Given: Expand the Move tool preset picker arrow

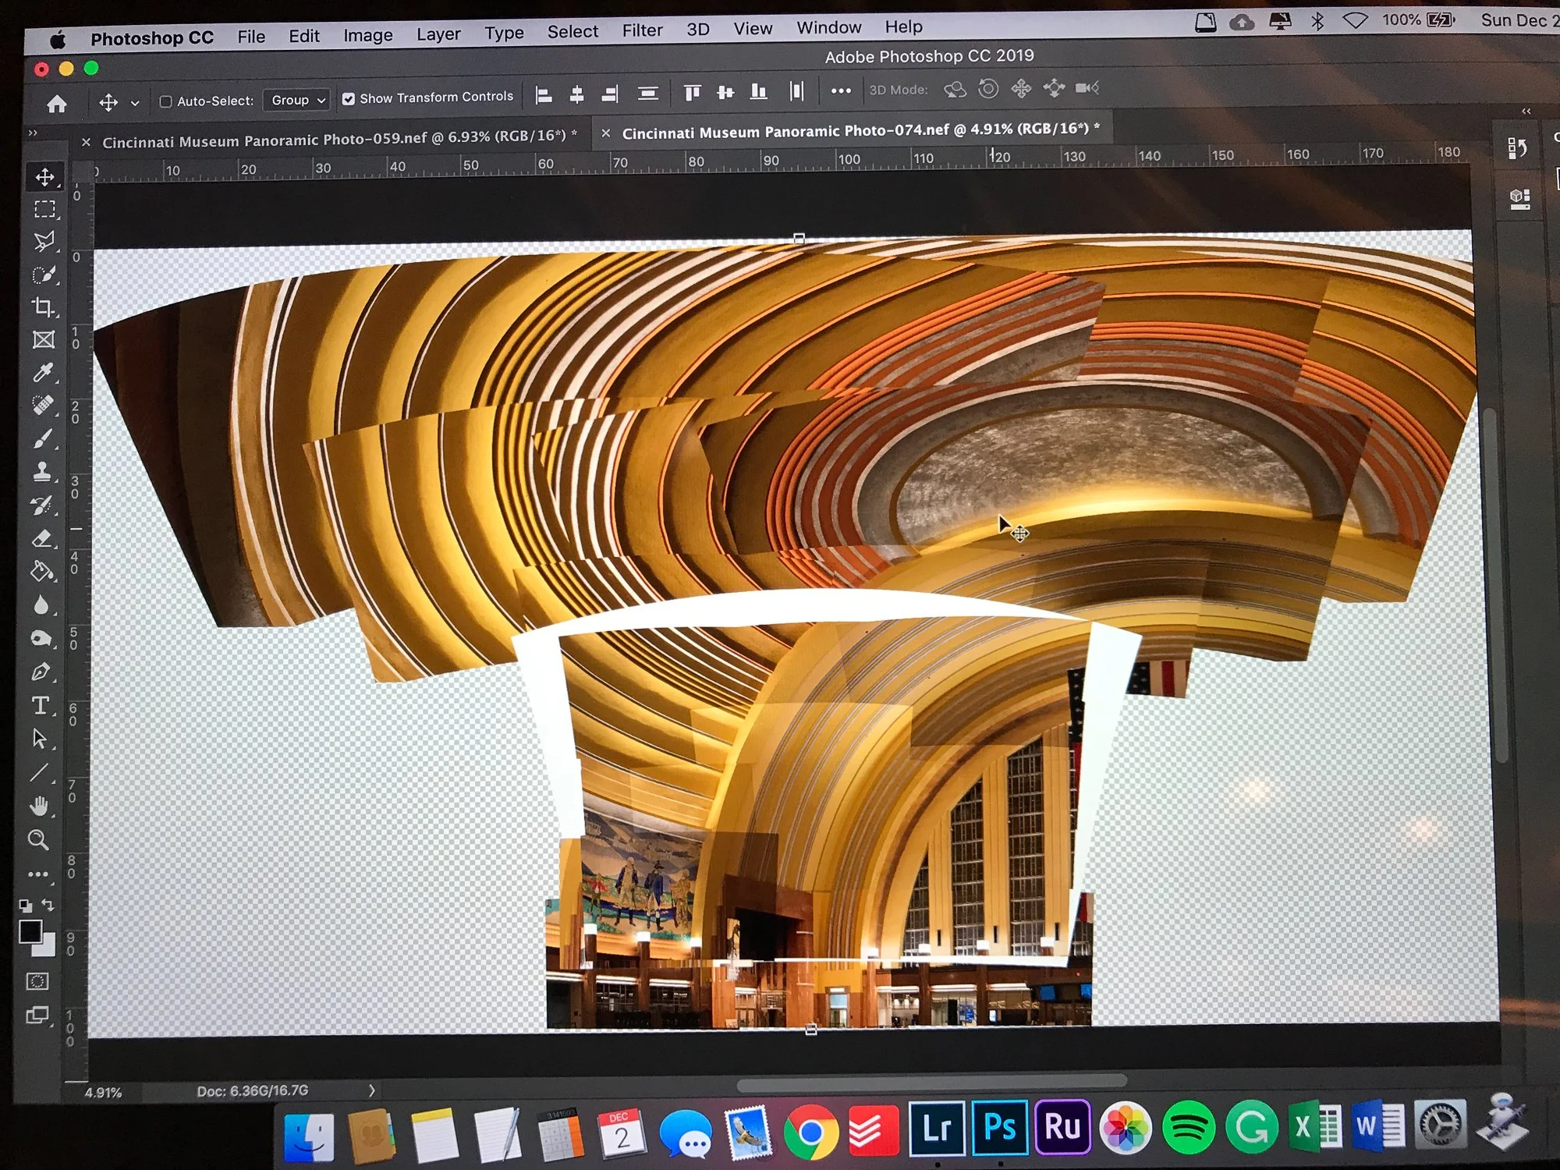Looking at the screenshot, I should pos(135,103).
